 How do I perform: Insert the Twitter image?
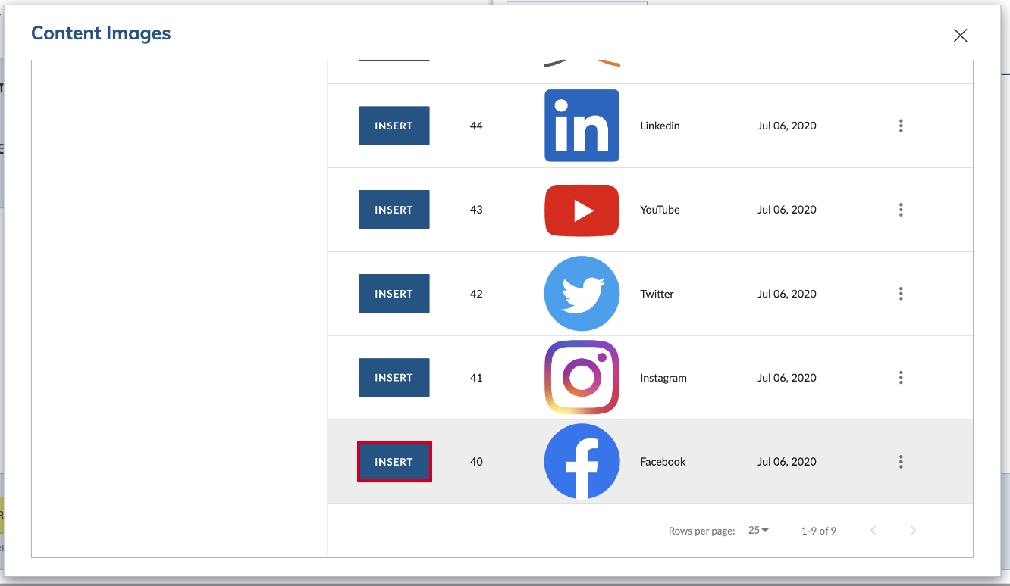(x=394, y=294)
